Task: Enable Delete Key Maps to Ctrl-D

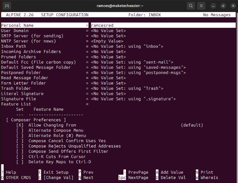Action: pyautogui.click(x=20, y=162)
